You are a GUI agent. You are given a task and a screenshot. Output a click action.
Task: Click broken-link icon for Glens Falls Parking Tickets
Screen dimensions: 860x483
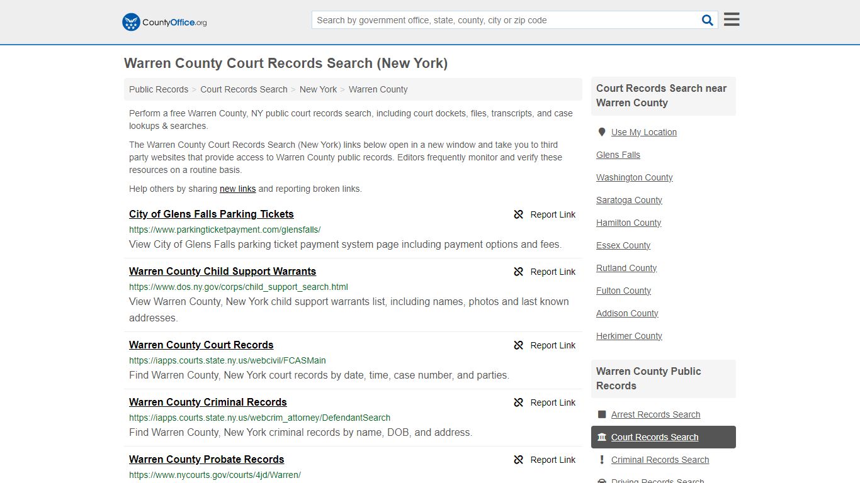pos(519,214)
